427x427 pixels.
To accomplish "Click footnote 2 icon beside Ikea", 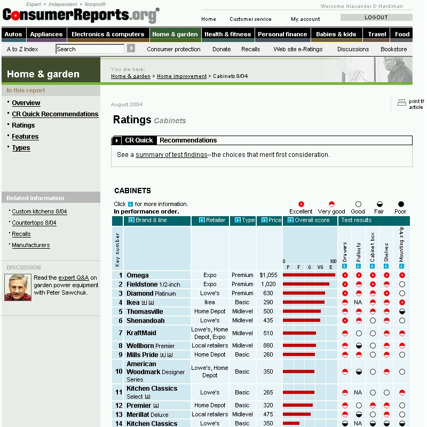I will click(x=152, y=303).
